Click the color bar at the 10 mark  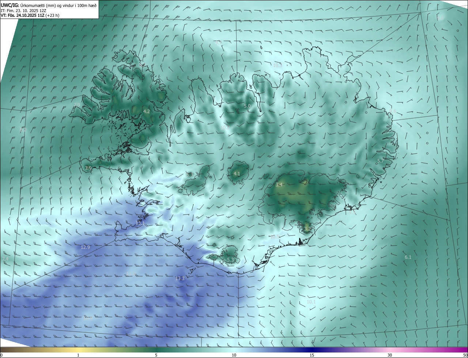pos(234,355)
